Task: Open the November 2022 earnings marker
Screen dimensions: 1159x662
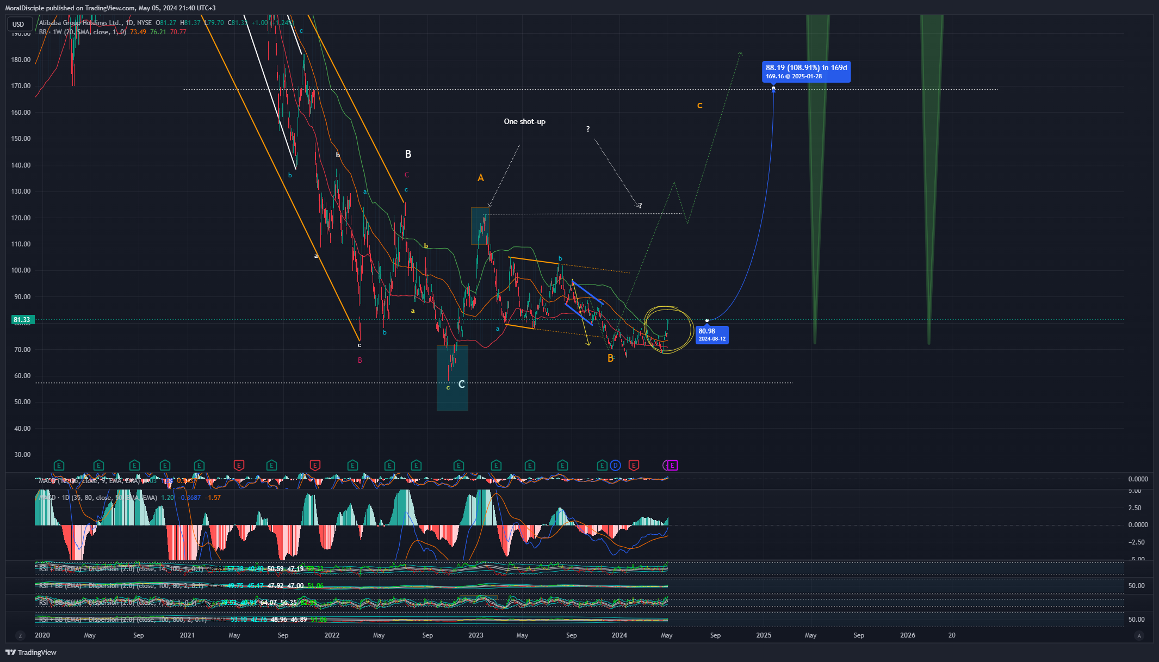Action: coord(458,465)
